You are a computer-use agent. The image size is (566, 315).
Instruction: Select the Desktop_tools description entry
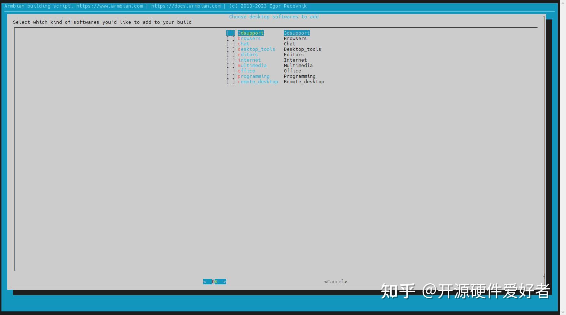click(302, 49)
